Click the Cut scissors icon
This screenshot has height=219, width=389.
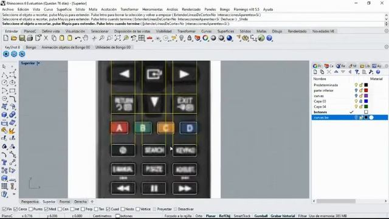[x=46, y=38]
